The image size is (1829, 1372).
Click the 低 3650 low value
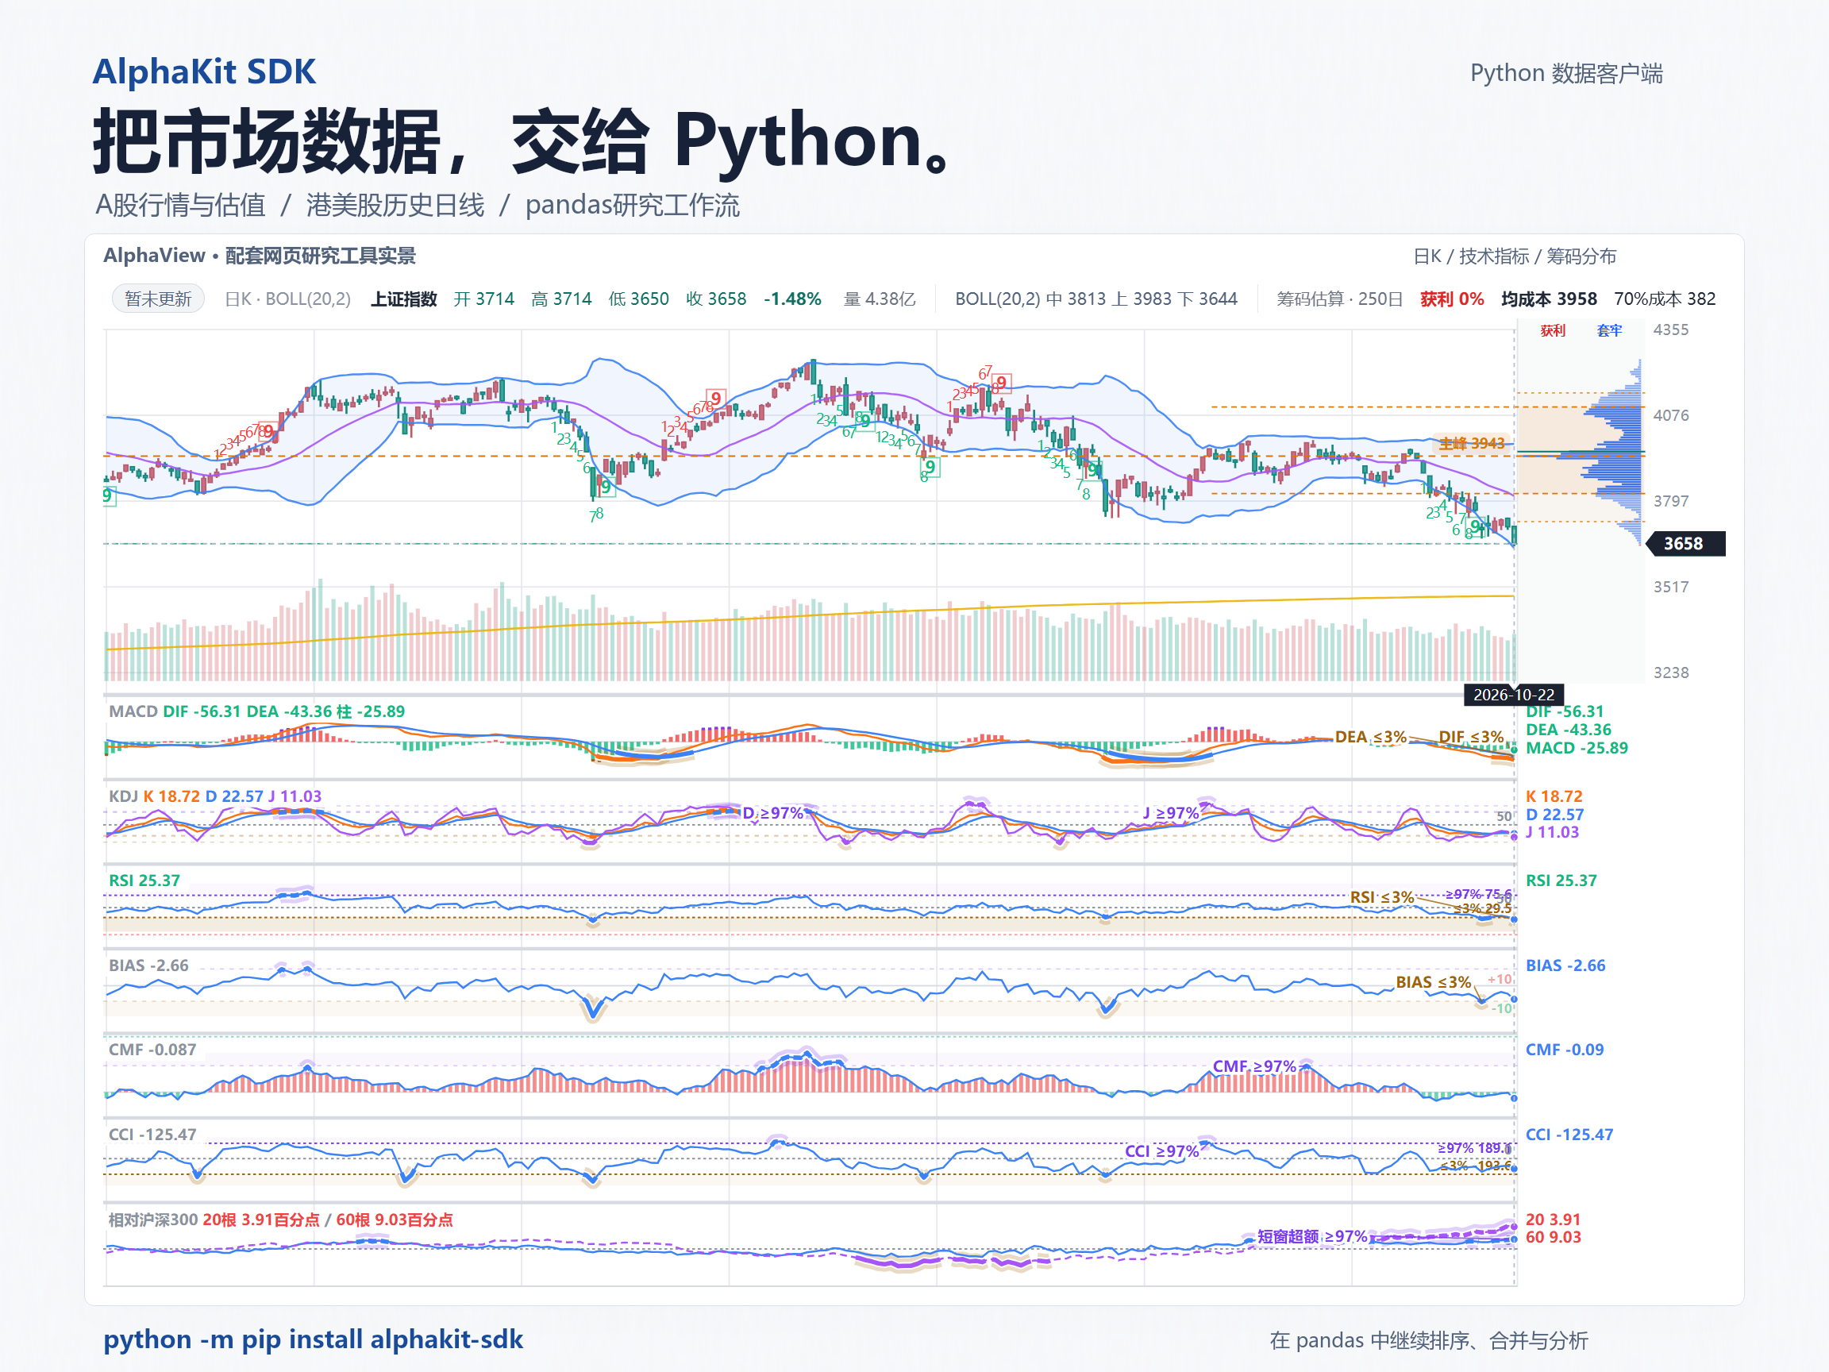point(638,299)
